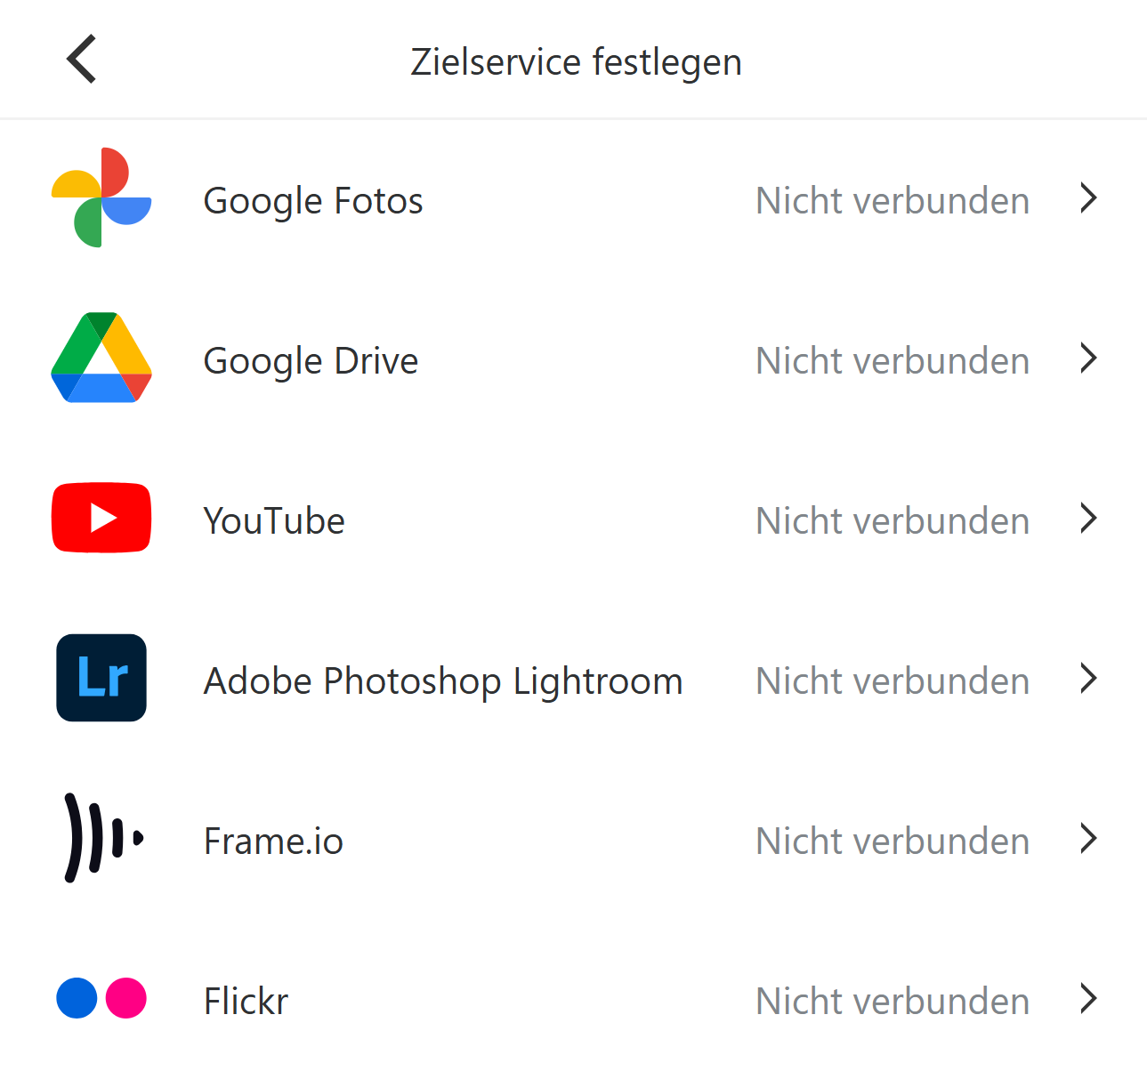The height and width of the screenshot is (1071, 1147).
Task: Select the Google Drive service name
Action: point(311,361)
